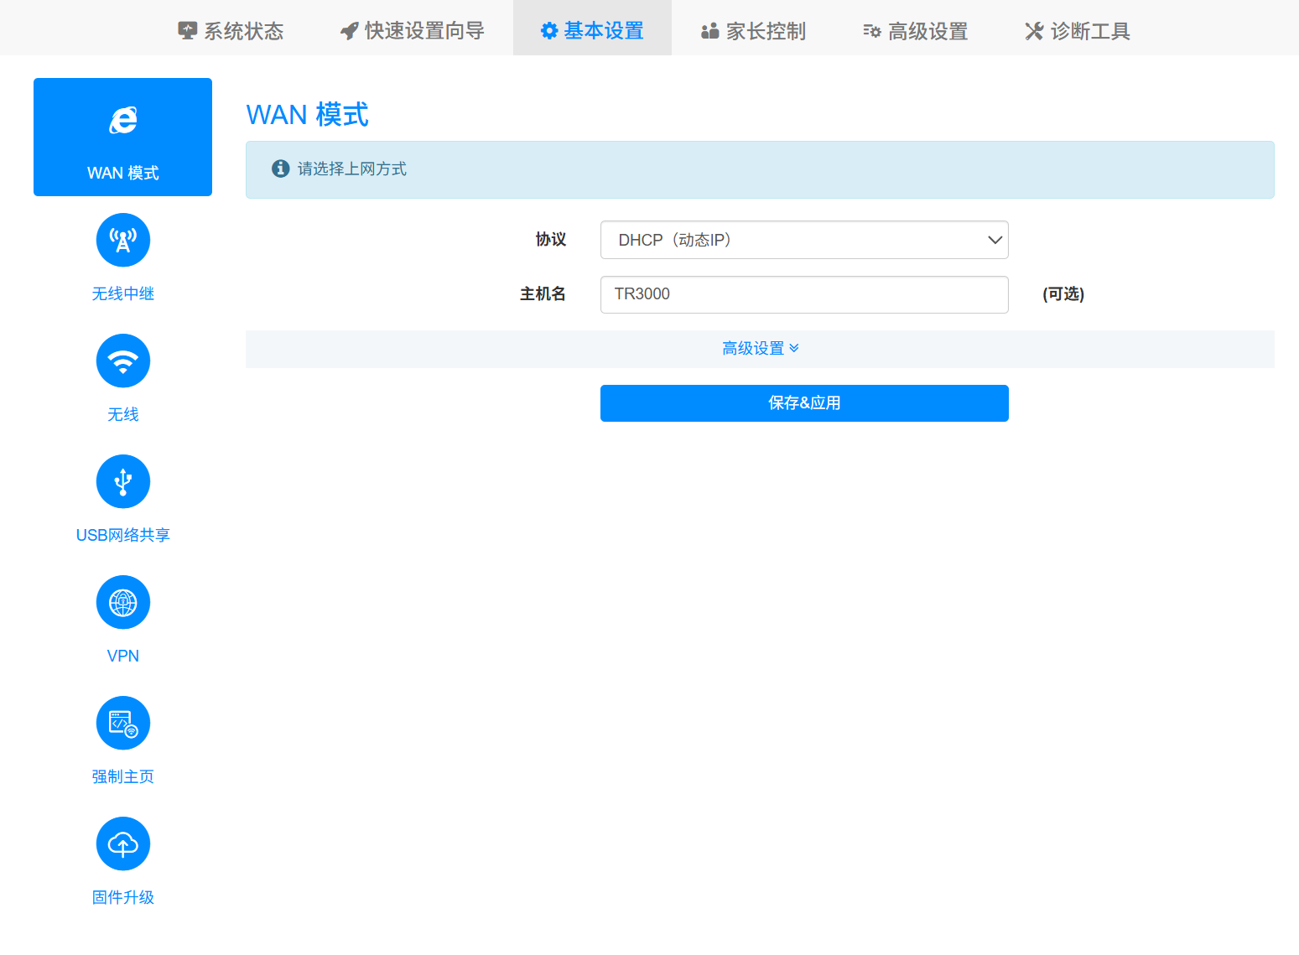Click the 无线中继 text label
Viewport: 1299px width, 955px height.
(x=122, y=293)
